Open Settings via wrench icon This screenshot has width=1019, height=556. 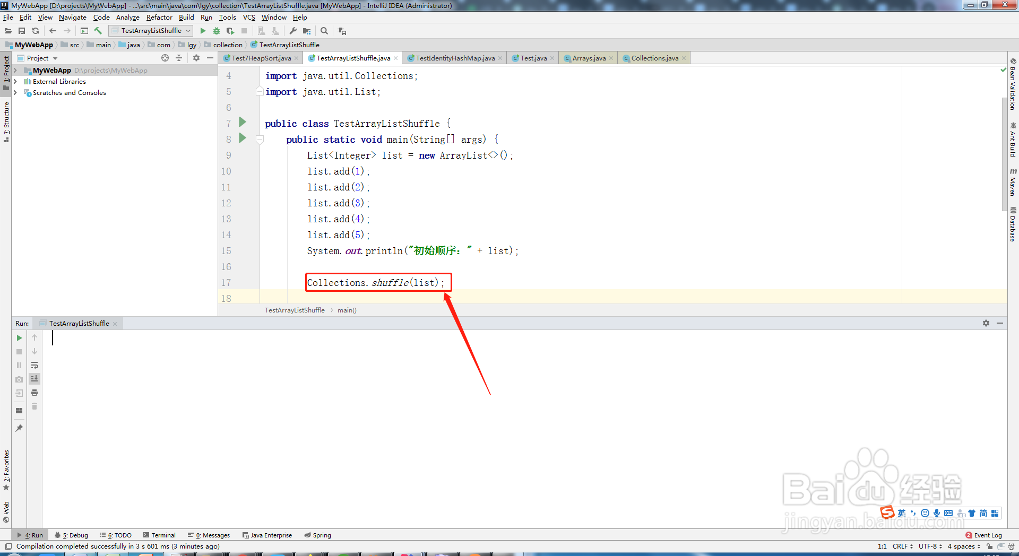pyautogui.click(x=293, y=31)
